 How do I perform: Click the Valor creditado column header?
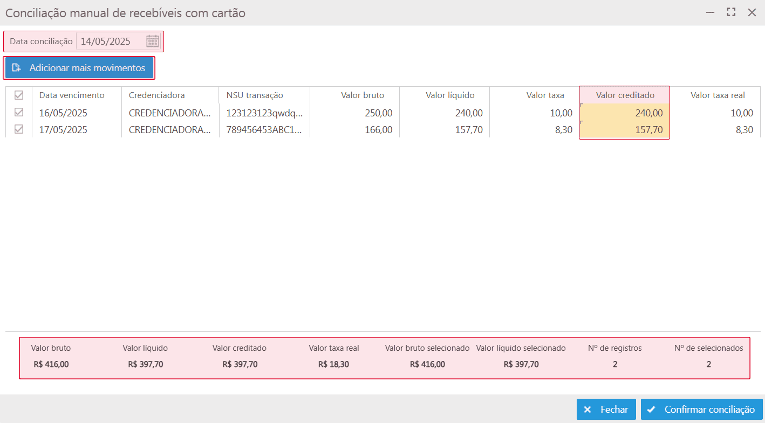(x=625, y=95)
